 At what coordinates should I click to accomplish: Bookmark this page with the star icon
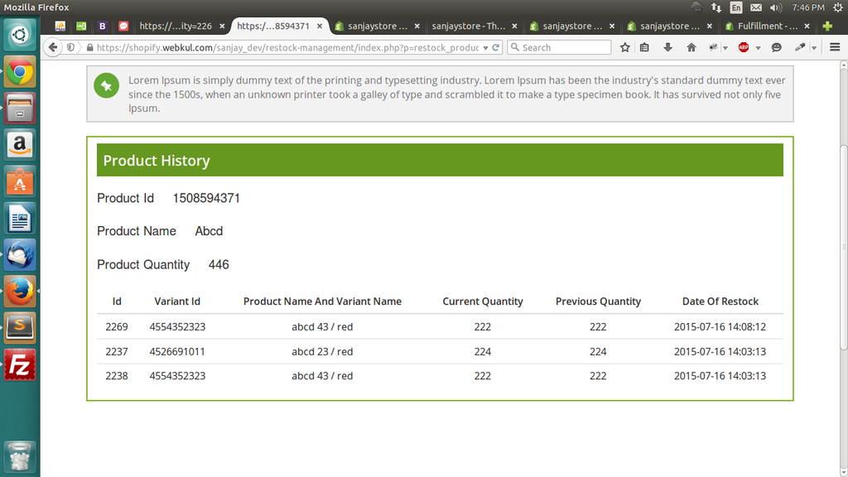pos(625,47)
